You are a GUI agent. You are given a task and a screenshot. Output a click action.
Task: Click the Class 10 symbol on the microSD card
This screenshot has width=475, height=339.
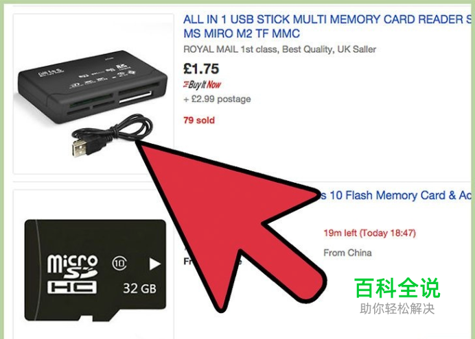(x=119, y=264)
